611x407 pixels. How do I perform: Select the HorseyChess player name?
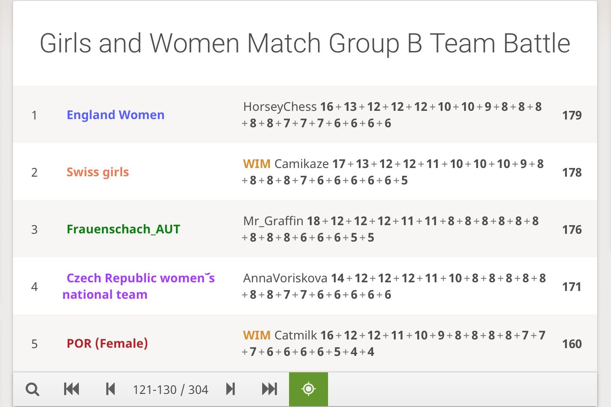(x=280, y=107)
